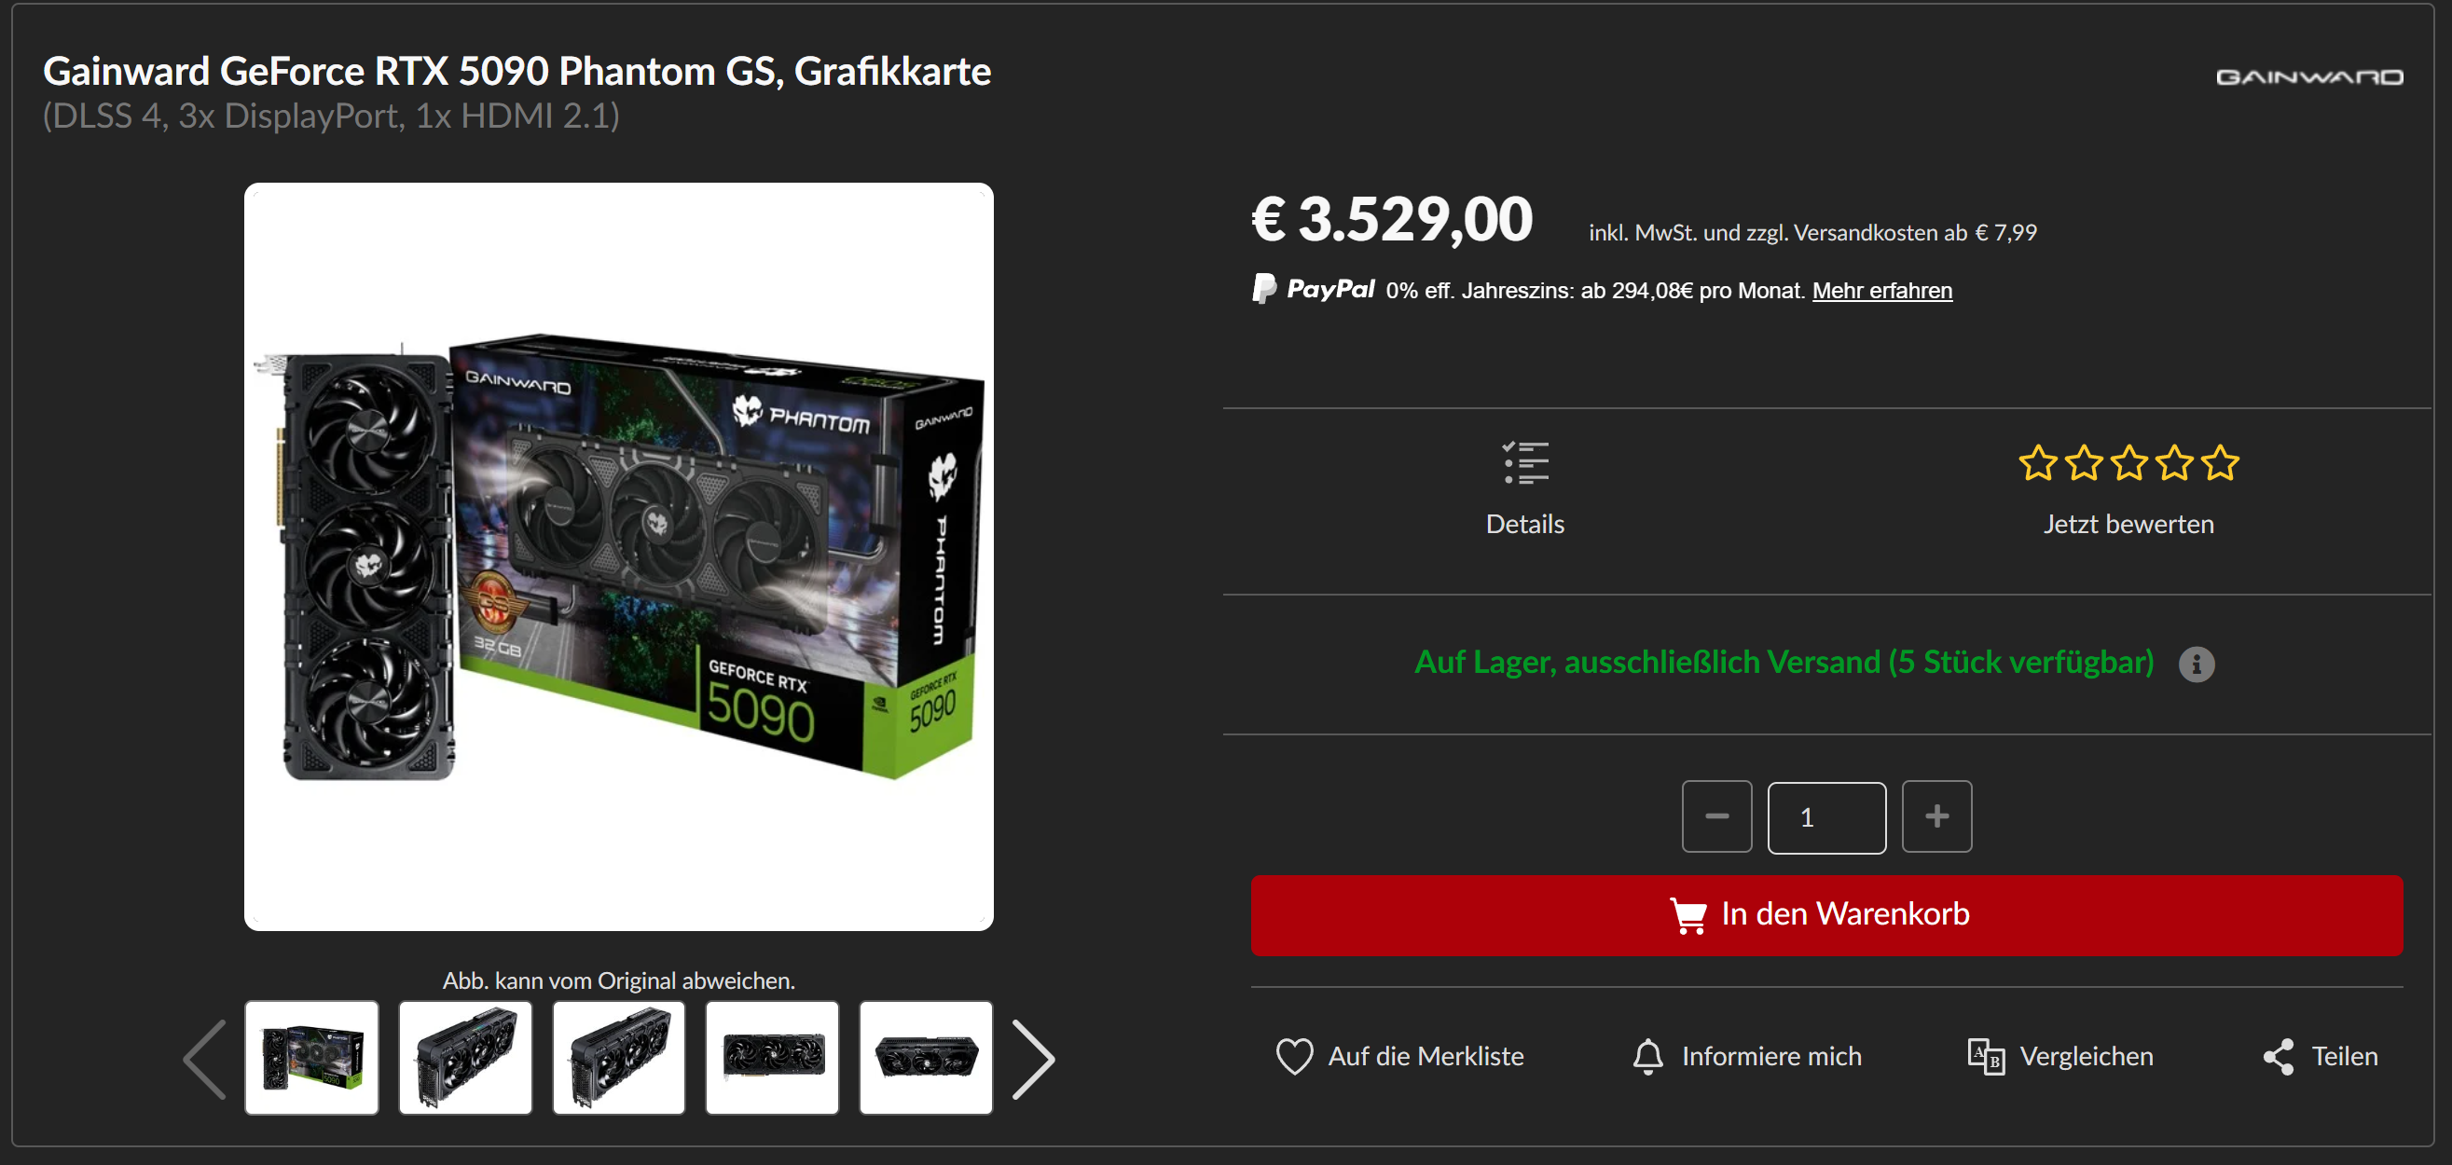The width and height of the screenshot is (2452, 1165).
Task: Rate the product with the fifth star
Action: 2220,463
